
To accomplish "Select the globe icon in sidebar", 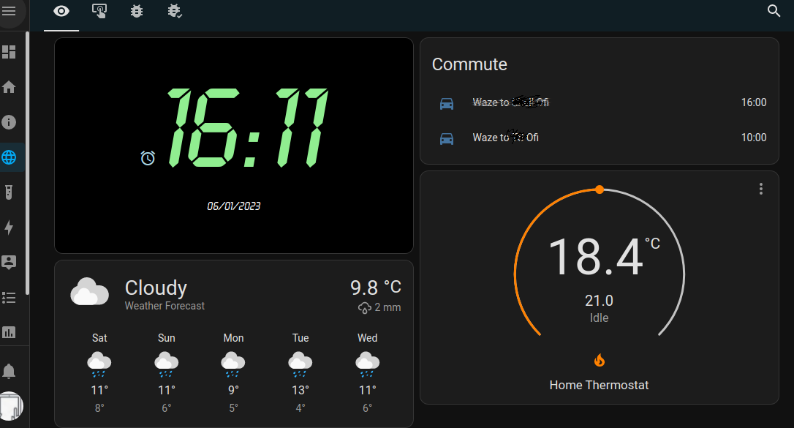I will 9,157.
